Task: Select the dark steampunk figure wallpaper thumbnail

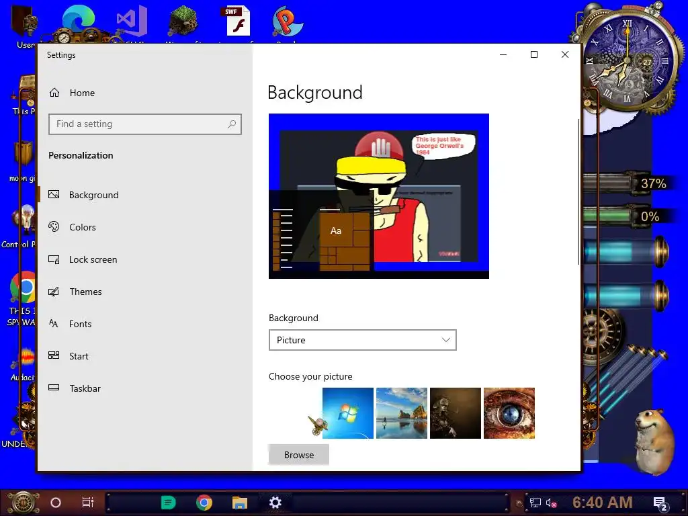Action: [x=456, y=413]
